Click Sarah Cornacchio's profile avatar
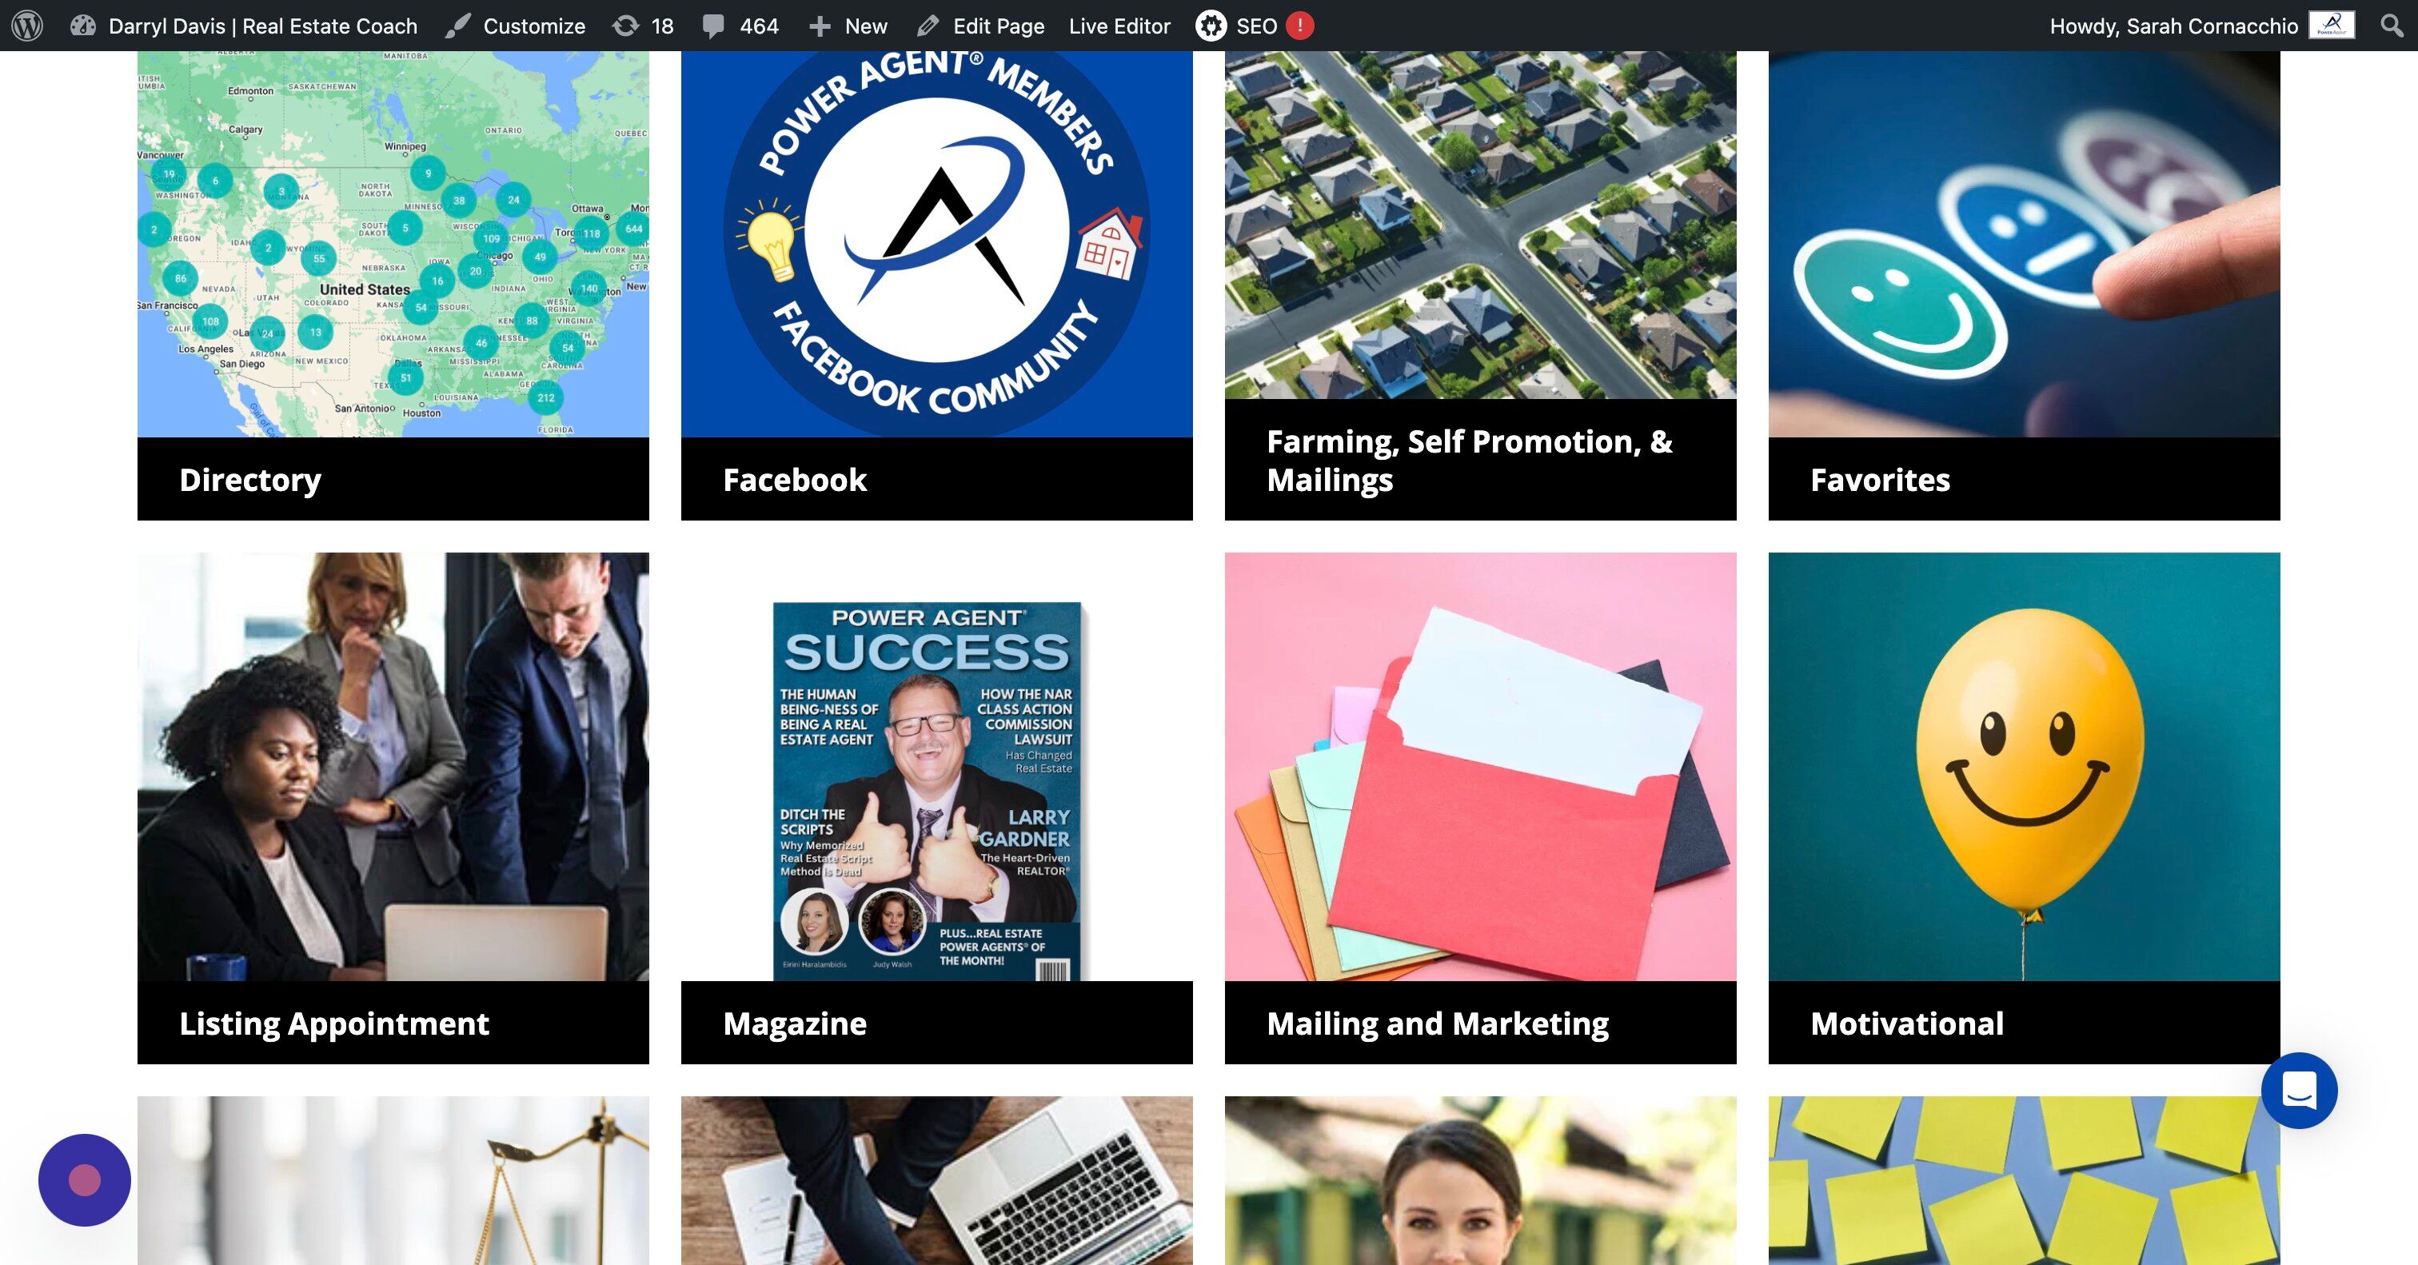 coord(2332,26)
